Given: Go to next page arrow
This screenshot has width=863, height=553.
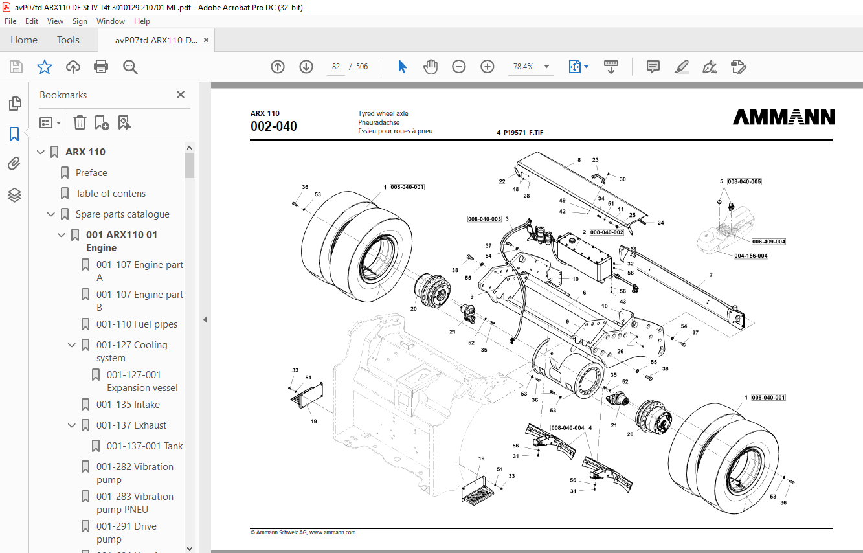Looking at the screenshot, I should coord(306,67).
